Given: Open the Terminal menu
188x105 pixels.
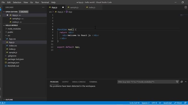Looking at the screenshot, I should click(x=45, y=2).
